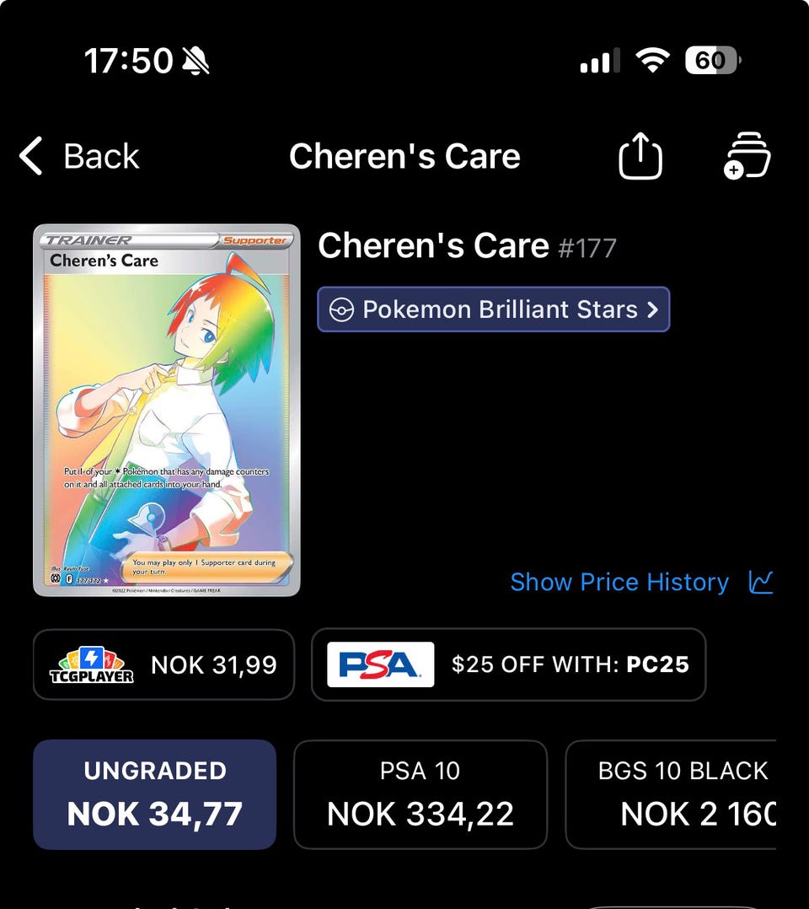Select the BGS 10 Black price tab

683,794
